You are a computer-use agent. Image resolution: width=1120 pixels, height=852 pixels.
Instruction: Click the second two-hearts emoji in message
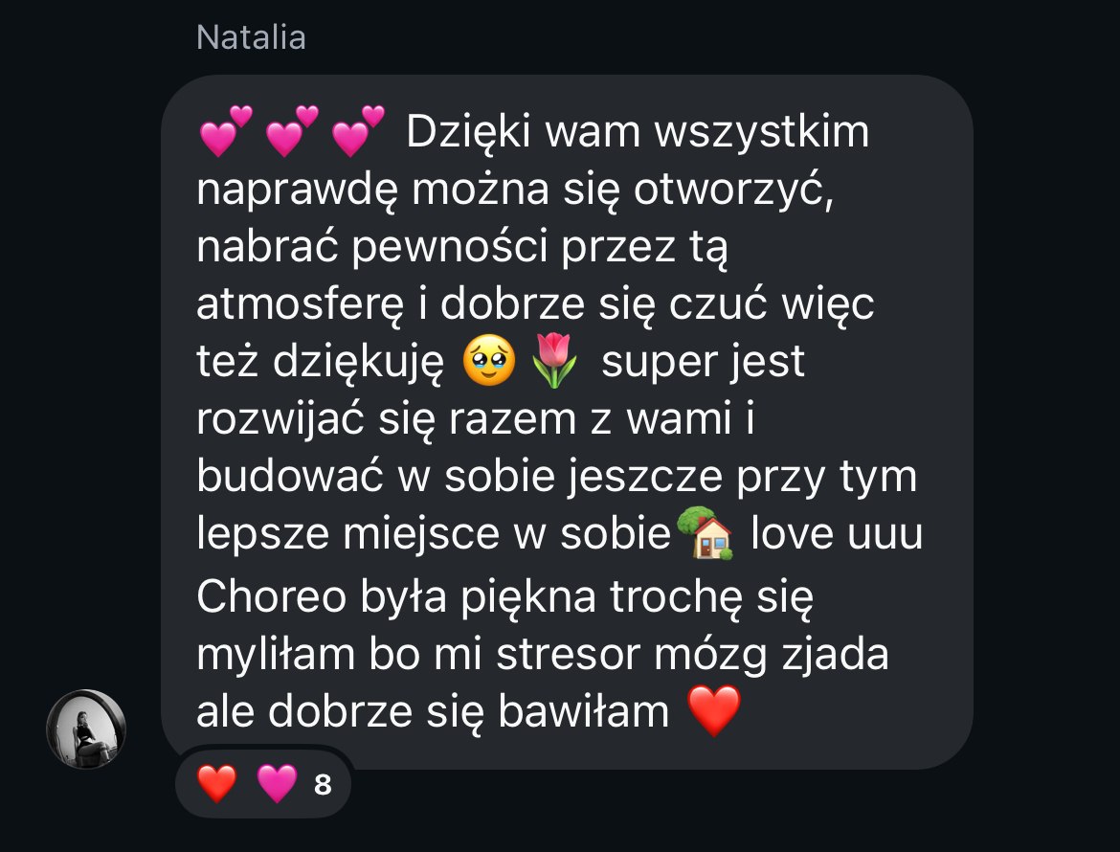click(292, 131)
